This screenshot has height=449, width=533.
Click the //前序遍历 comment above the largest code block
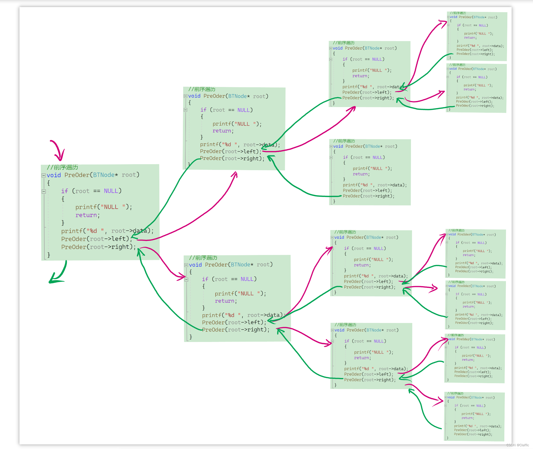pyautogui.click(x=62, y=167)
